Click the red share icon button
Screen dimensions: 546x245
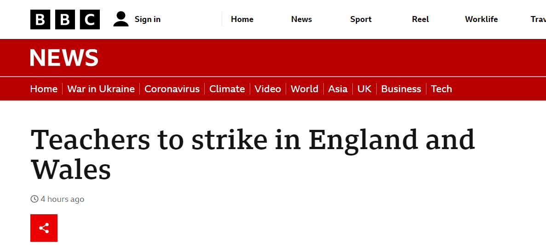click(x=44, y=228)
